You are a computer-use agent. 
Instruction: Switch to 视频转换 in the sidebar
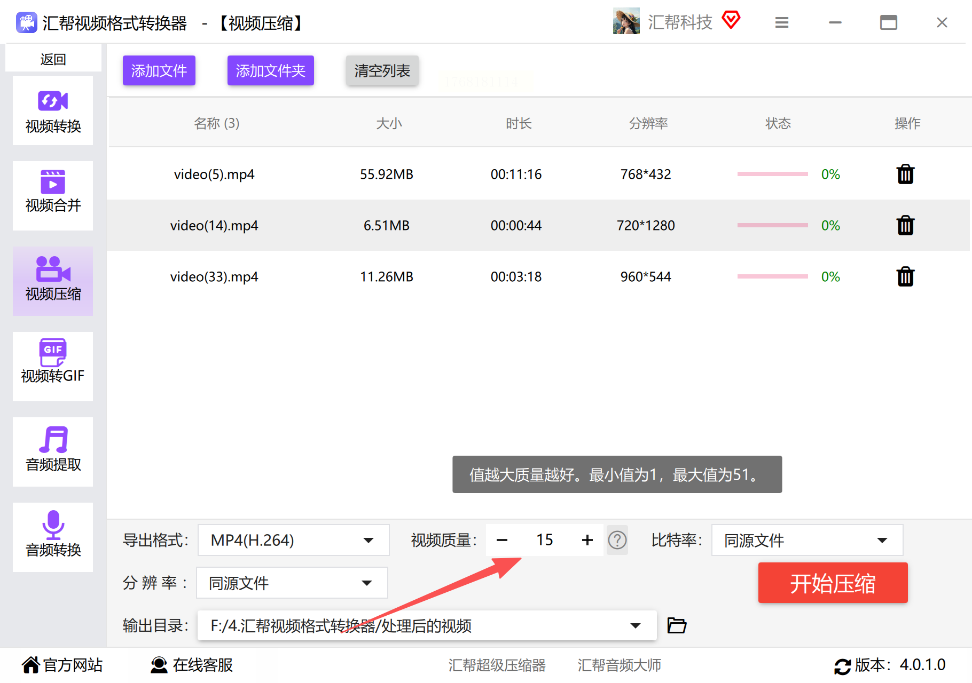(53, 111)
